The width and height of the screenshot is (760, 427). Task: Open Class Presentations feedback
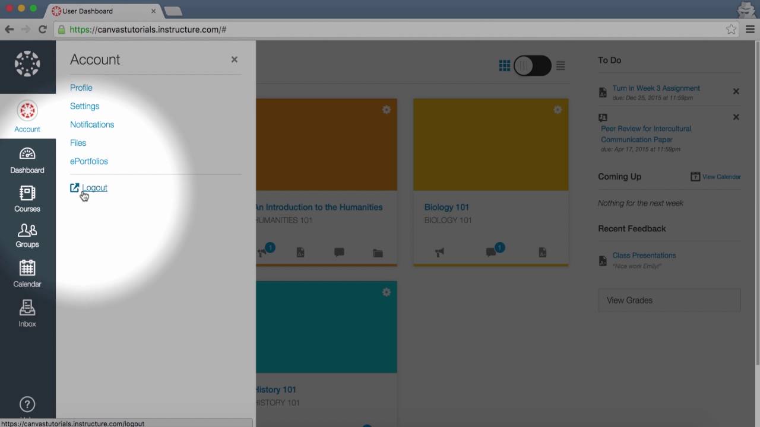click(x=644, y=256)
